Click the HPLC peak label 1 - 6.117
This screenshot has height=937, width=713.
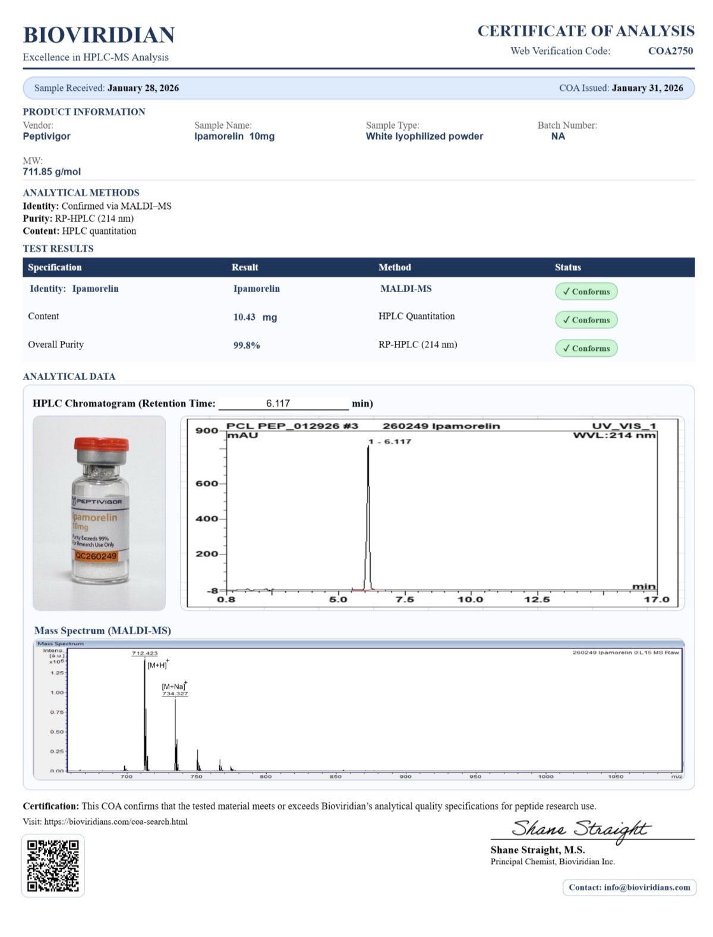pyautogui.click(x=390, y=442)
